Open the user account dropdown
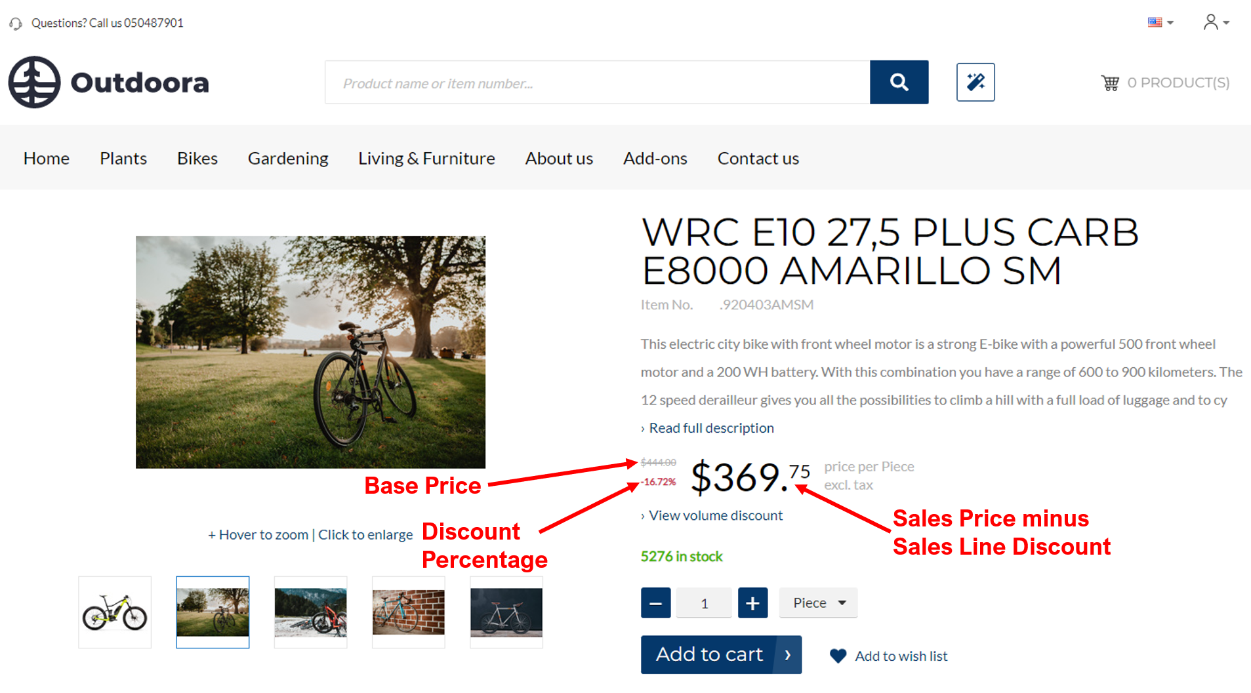The height and width of the screenshot is (693, 1251). pyautogui.click(x=1216, y=22)
